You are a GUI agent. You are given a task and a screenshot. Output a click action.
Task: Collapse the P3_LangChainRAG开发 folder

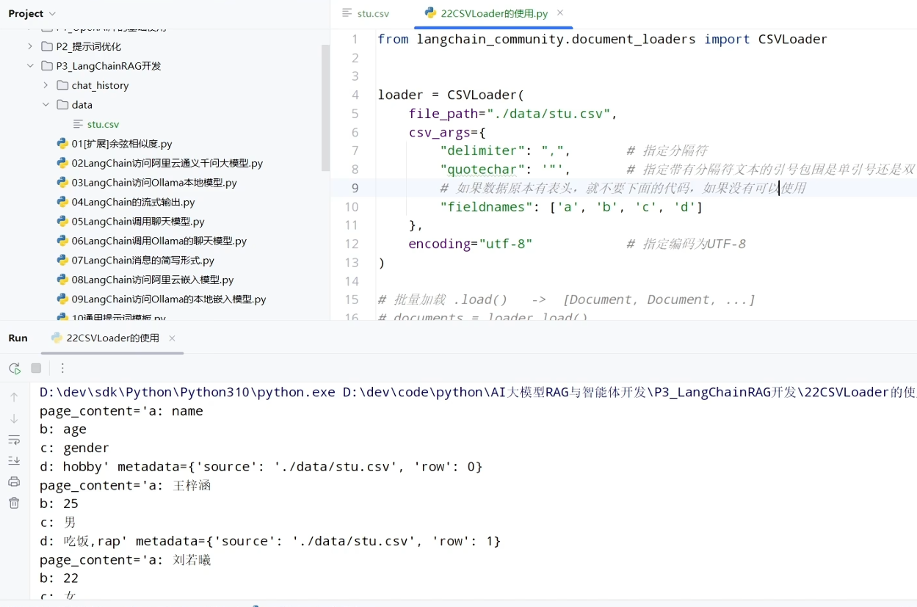pyautogui.click(x=30, y=66)
